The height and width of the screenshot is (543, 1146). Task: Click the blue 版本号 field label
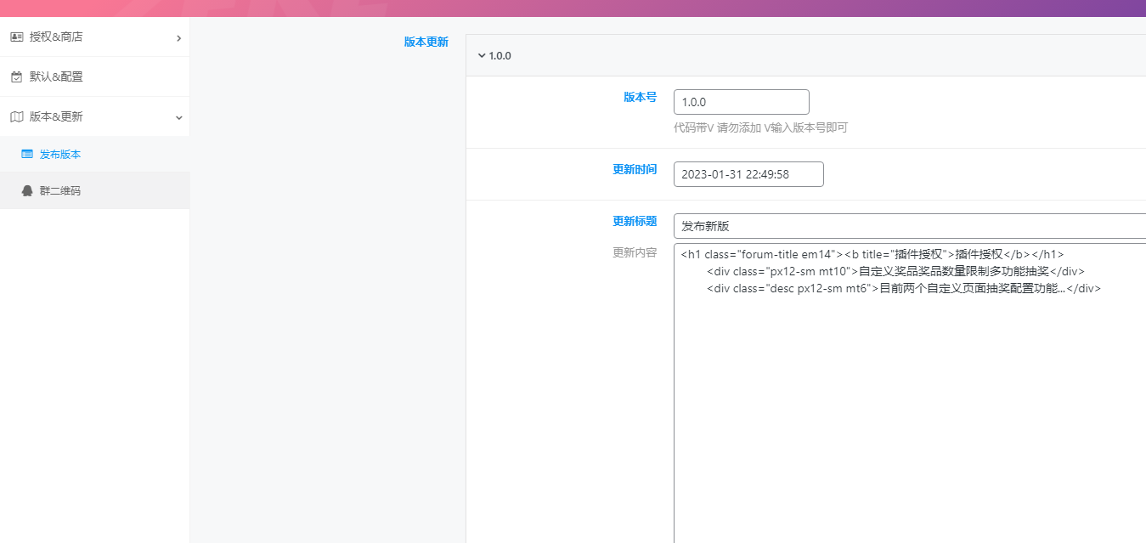[x=640, y=97]
